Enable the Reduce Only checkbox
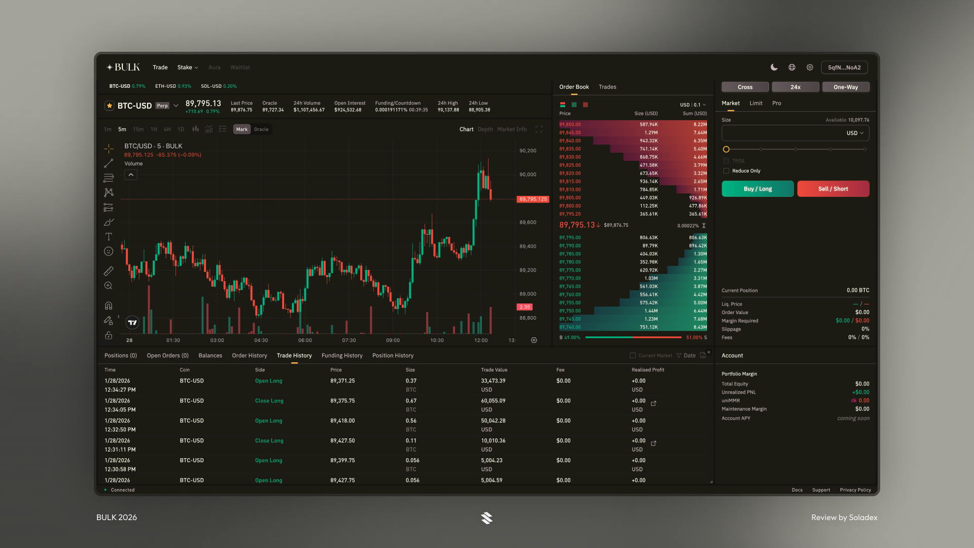 tap(726, 171)
